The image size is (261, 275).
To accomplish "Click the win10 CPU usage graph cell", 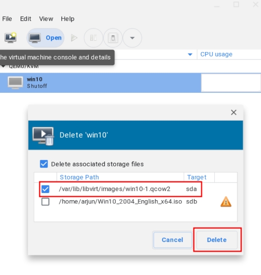I will (x=231, y=82).
